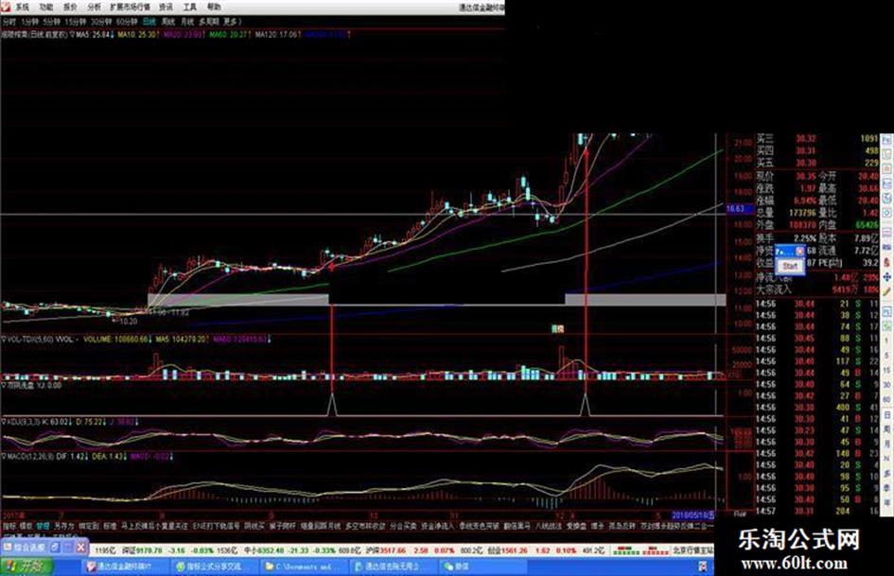Click the 北京行情主站 server status
The height and width of the screenshot is (576, 894).
(x=692, y=550)
